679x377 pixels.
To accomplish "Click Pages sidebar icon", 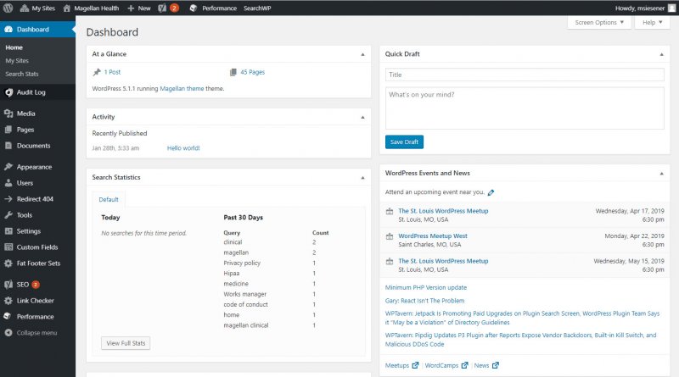I will 8,130.
